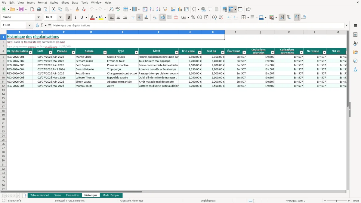Screen dimensions: 361x203
Task: Switch to Paramètres sheet tab
Action: coord(73,195)
